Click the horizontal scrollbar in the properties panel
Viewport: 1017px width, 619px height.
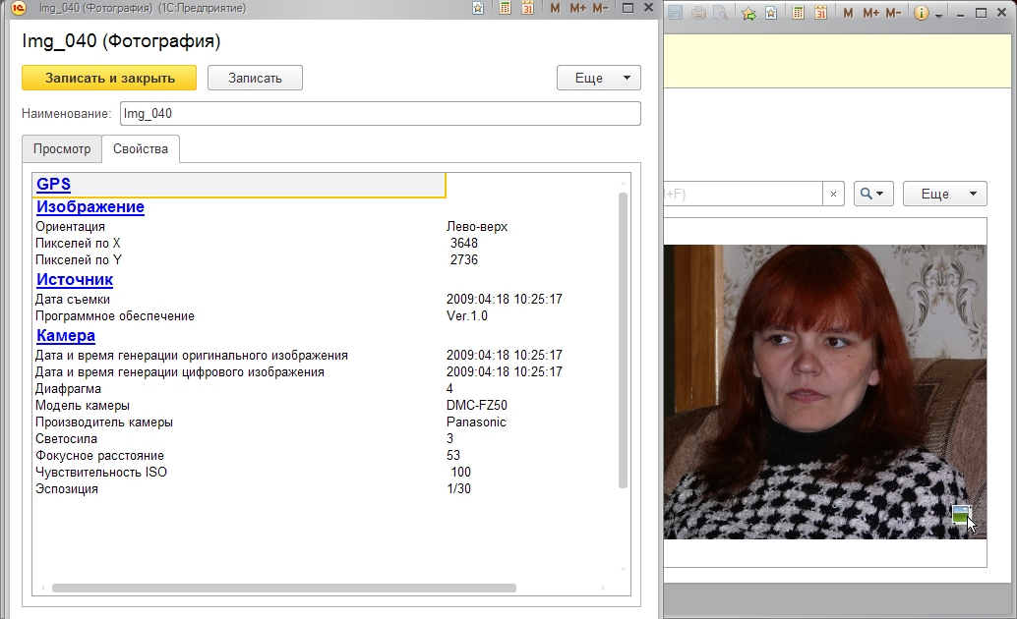283,588
